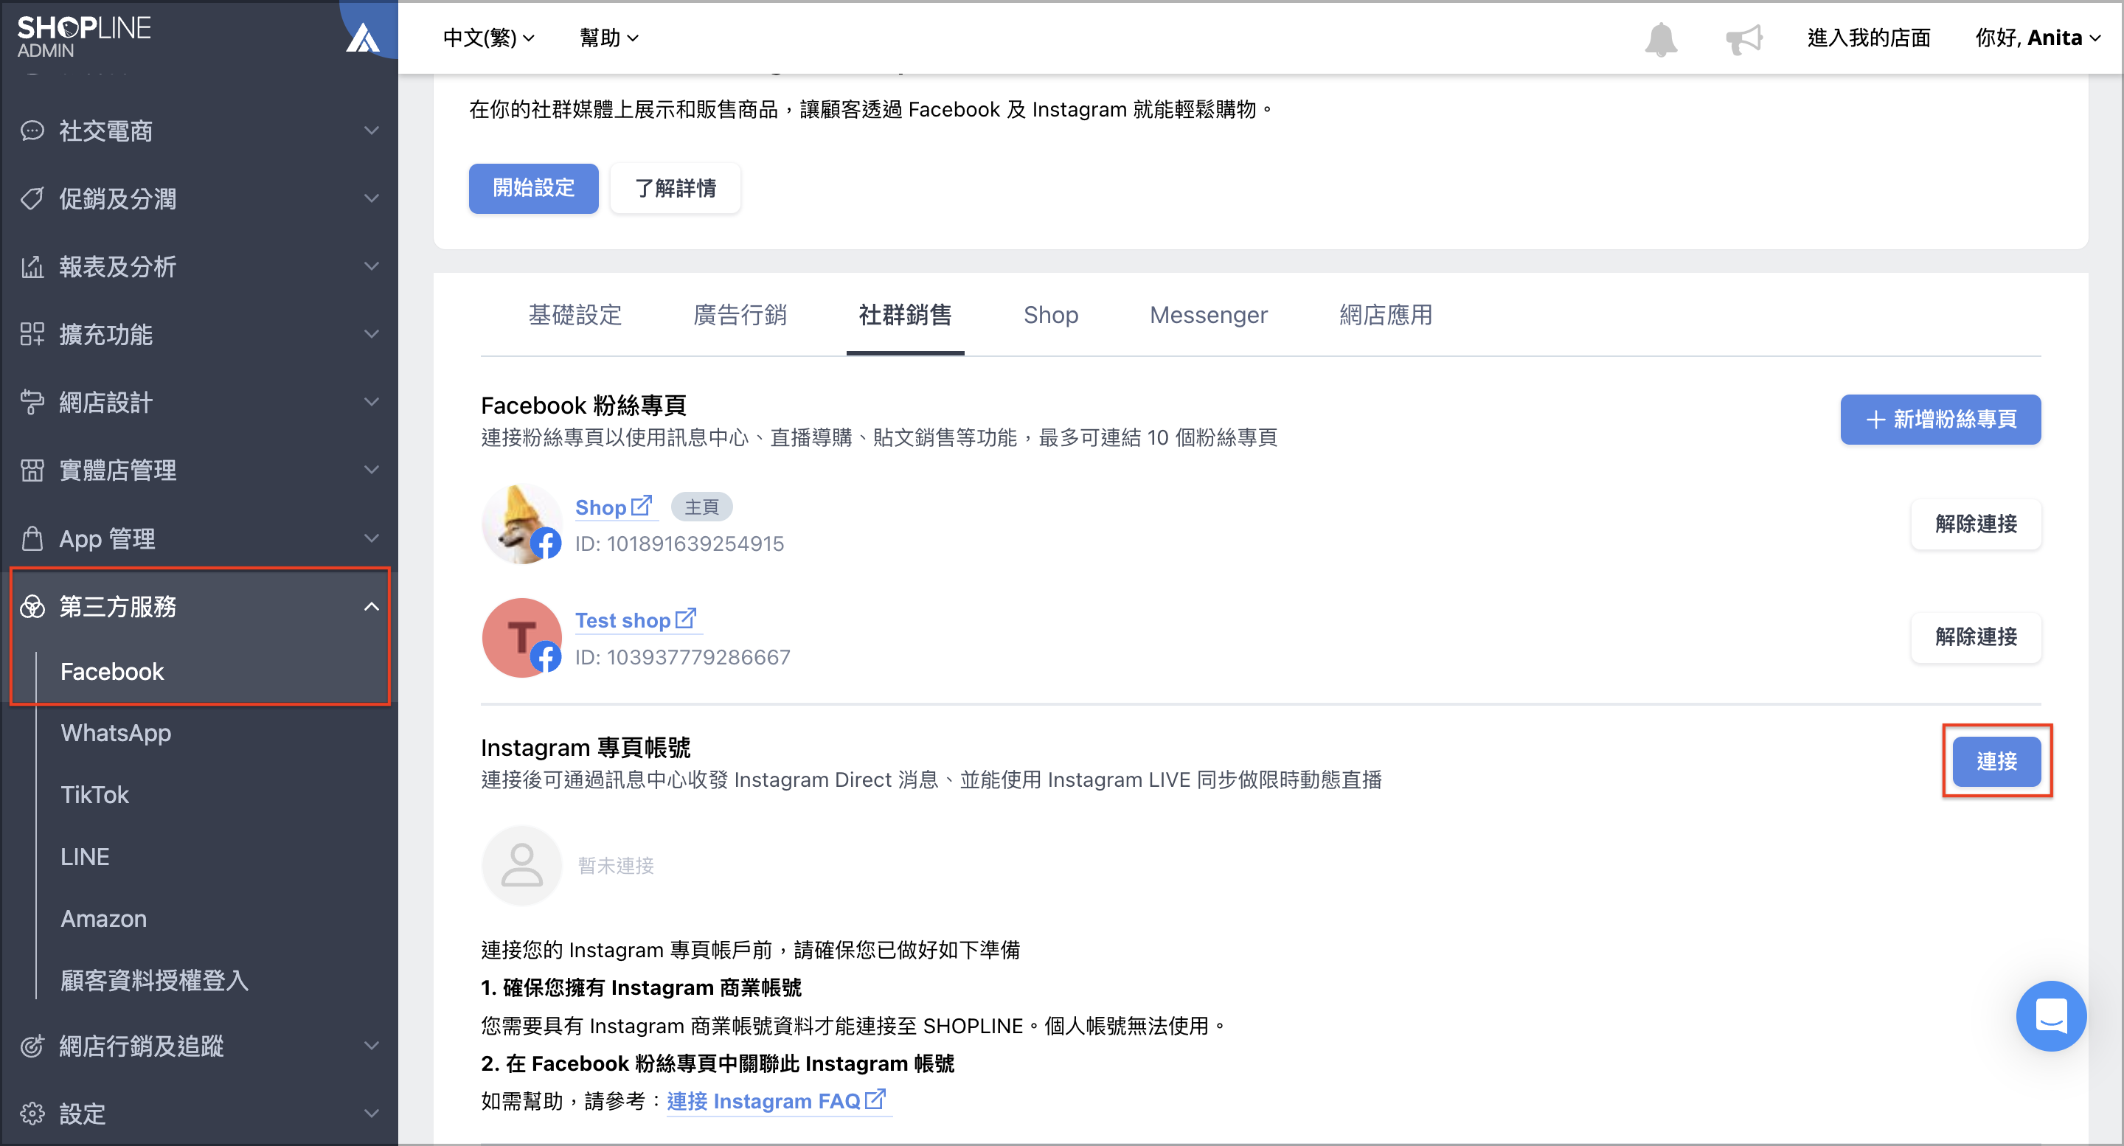This screenshot has height=1146, width=2124.
Task: Click the 社交電商 speech bubble icon
Action: [32, 131]
